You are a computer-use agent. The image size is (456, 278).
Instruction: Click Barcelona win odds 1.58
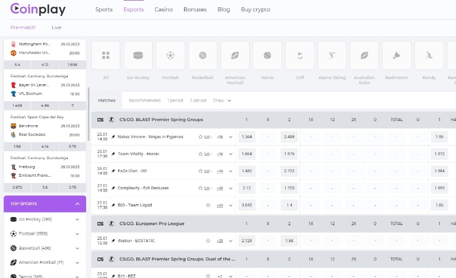(x=17, y=147)
